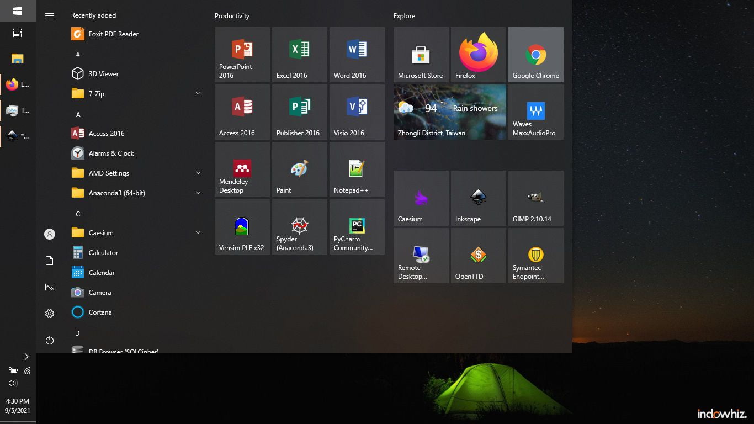754x424 pixels.
Task: Open Foxit PDF Reader from Recently added
Action: point(136,34)
